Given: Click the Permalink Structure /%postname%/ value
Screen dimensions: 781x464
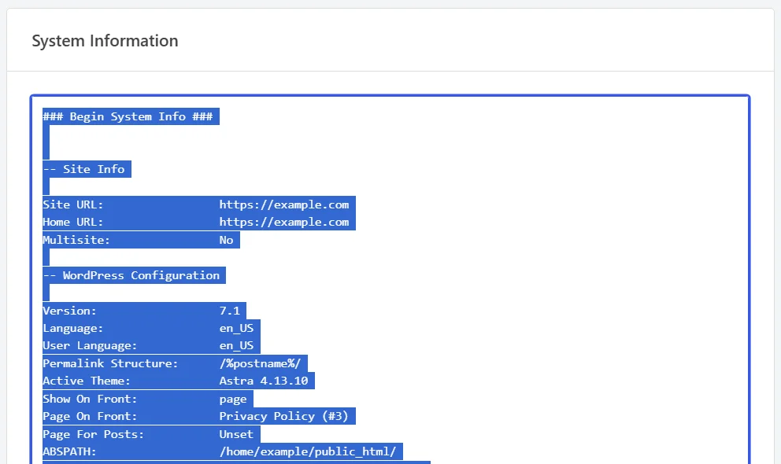Looking at the screenshot, I should 261,363.
